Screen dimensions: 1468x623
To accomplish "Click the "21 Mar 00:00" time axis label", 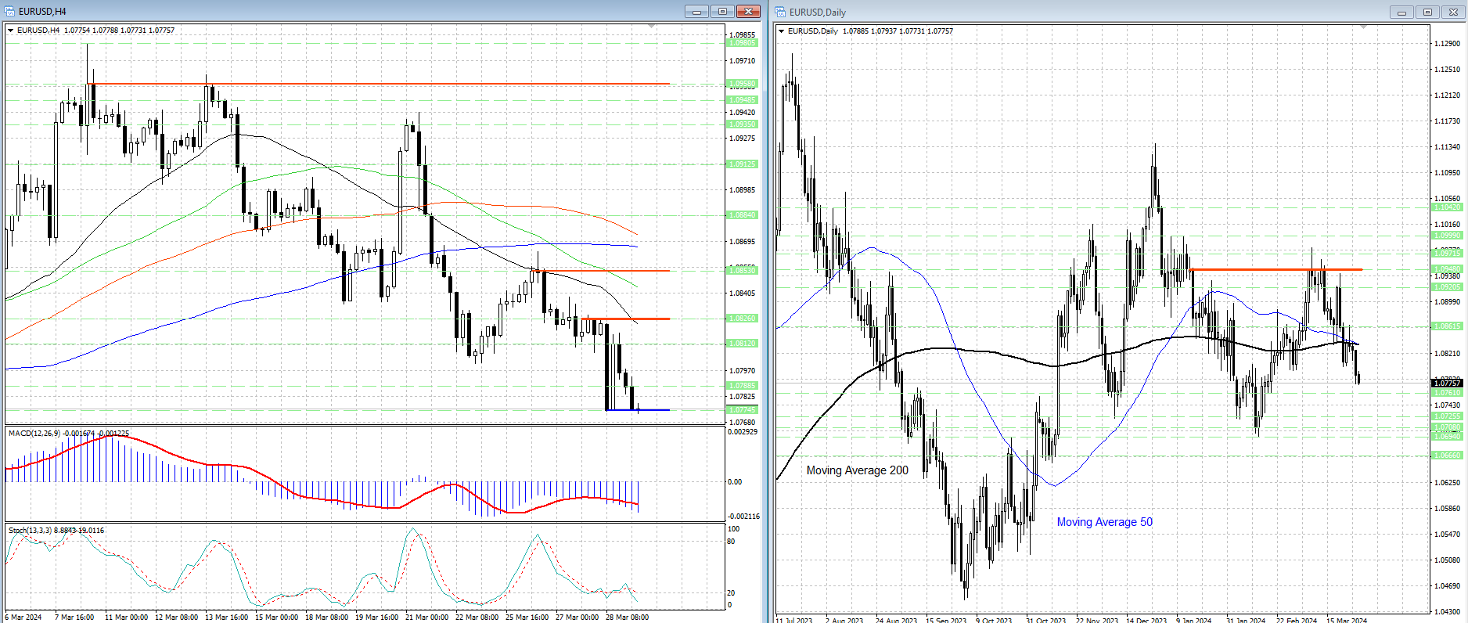I will [427, 618].
